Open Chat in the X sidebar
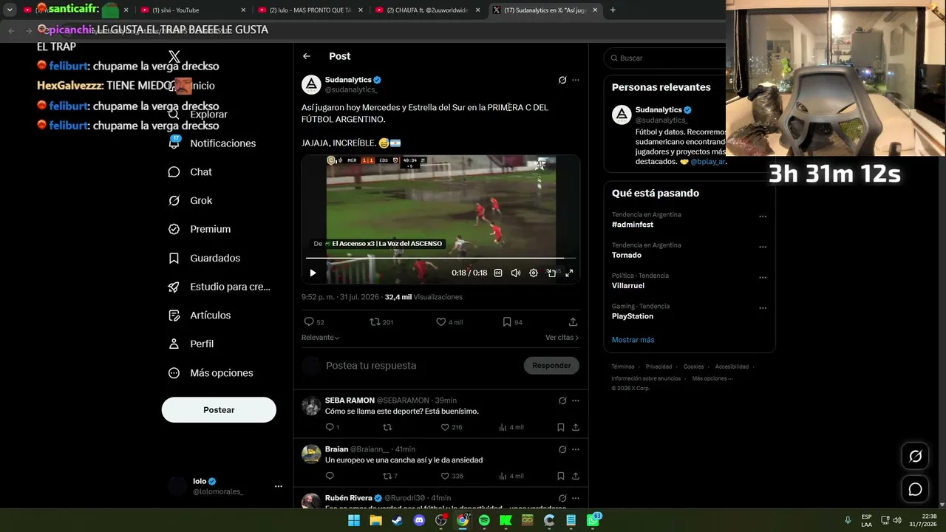The height and width of the screenshot is (532, 946). [x=191, y=172]
